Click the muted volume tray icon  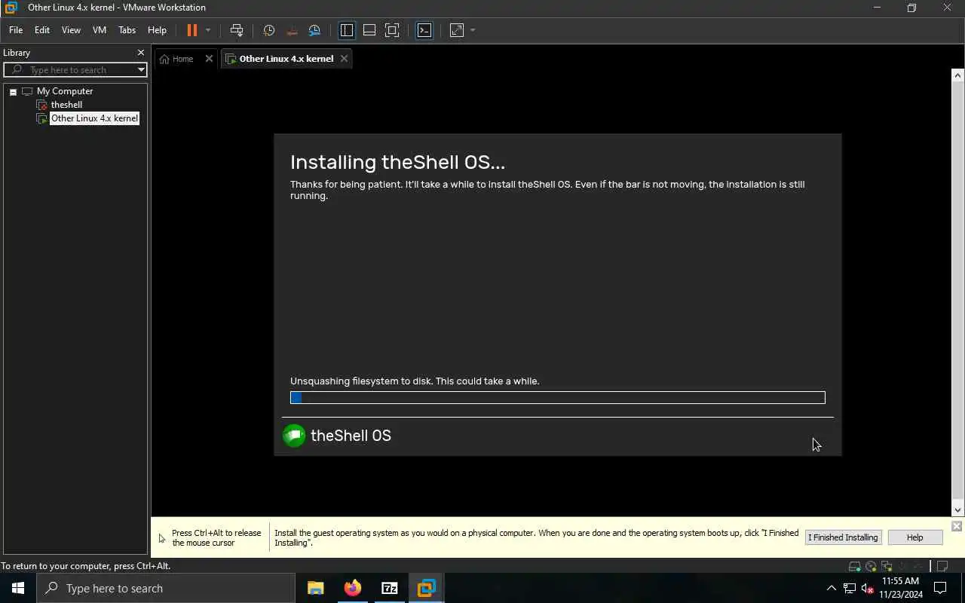(x=868, y=588)
